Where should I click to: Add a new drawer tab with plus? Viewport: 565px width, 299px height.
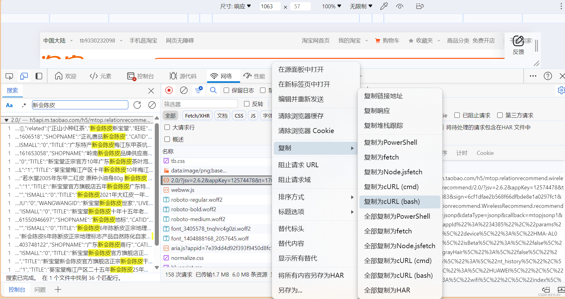click(58, 289)
